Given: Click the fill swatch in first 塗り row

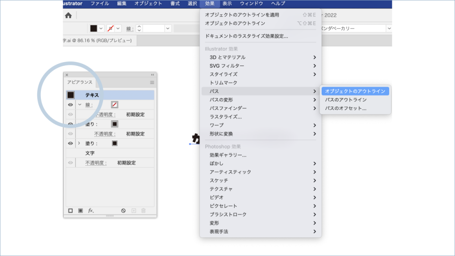Looking at the screenshot, I should point(115,124).
